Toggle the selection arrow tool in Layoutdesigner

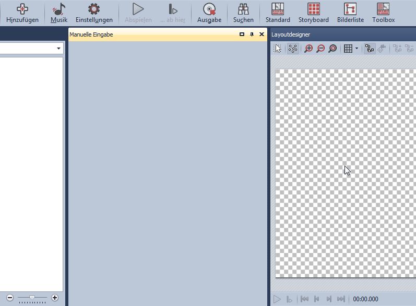(278, 49)
